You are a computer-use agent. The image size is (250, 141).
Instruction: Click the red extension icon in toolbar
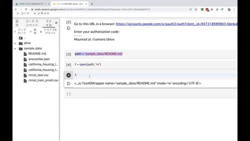click(x=207, y=9)
